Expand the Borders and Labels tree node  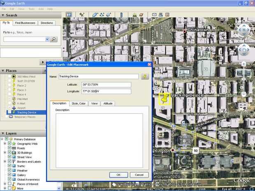coord(5,161)
